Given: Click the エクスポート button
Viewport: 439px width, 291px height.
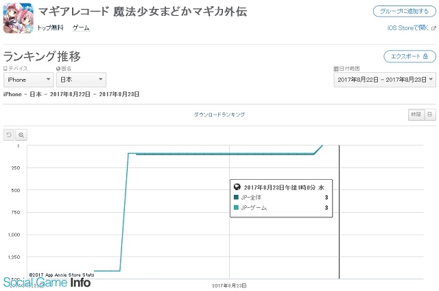Looking at the screenshot, I should (x=410, y=57).
